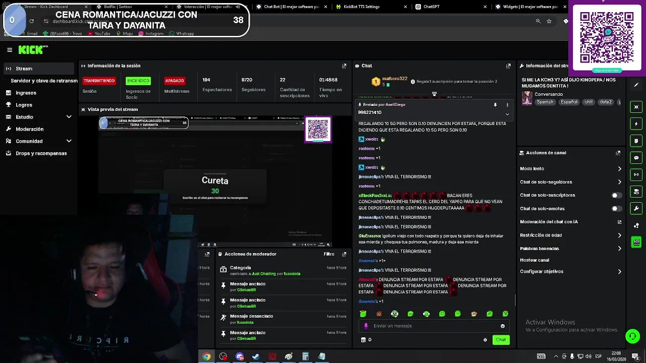The width and height of the screenshot is (646, 363).
Task: Click the Just Chatting category link
Action: pos(264,274)
